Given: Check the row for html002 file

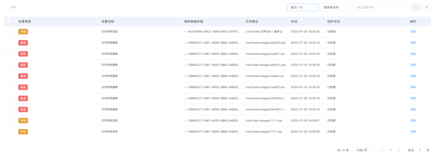Looking at the screenshot, I should (x=9, y=98).
